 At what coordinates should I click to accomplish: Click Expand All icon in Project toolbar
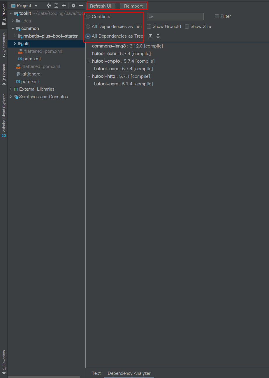pos(56,6)
